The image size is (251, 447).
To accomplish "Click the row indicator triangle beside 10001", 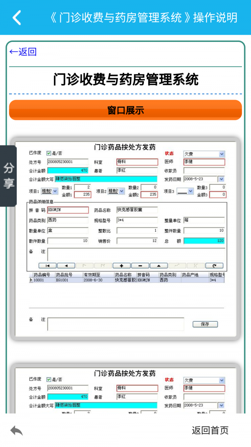I will (31, 280).
